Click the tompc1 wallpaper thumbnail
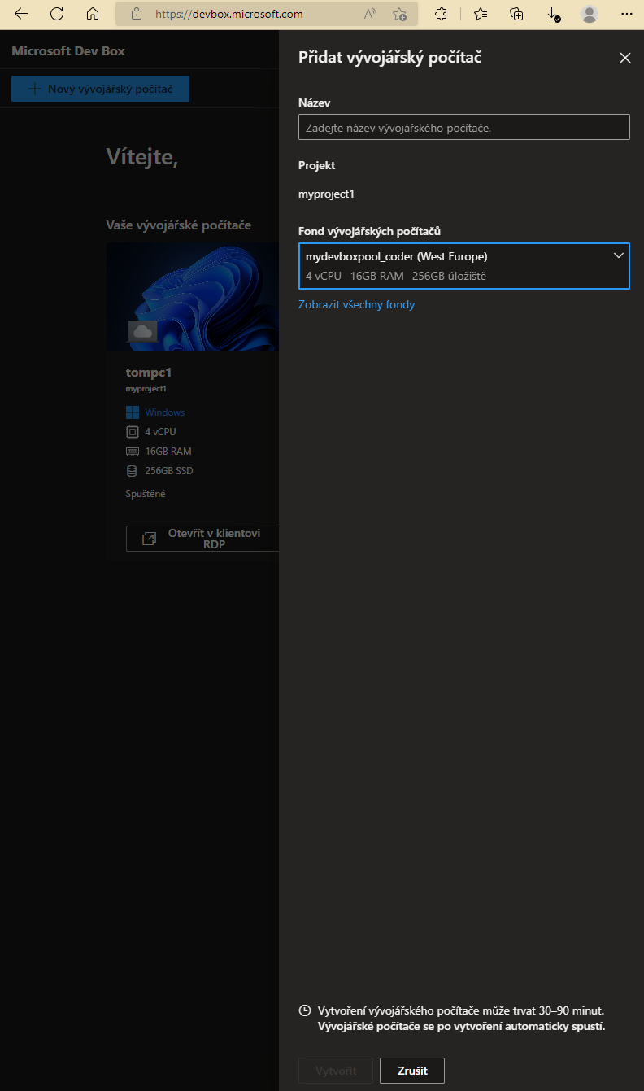Viewport: 644px width, 1091px height. [x=193, y=297]
